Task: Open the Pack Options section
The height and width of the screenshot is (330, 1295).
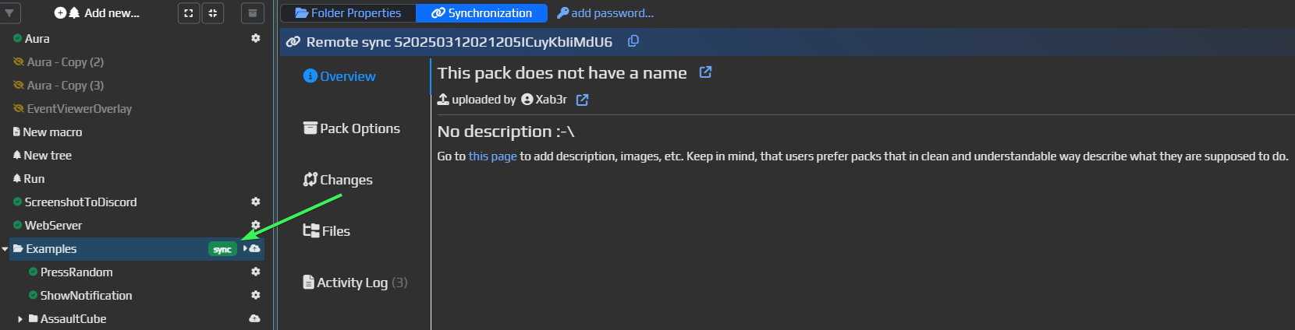Action: 352,128
